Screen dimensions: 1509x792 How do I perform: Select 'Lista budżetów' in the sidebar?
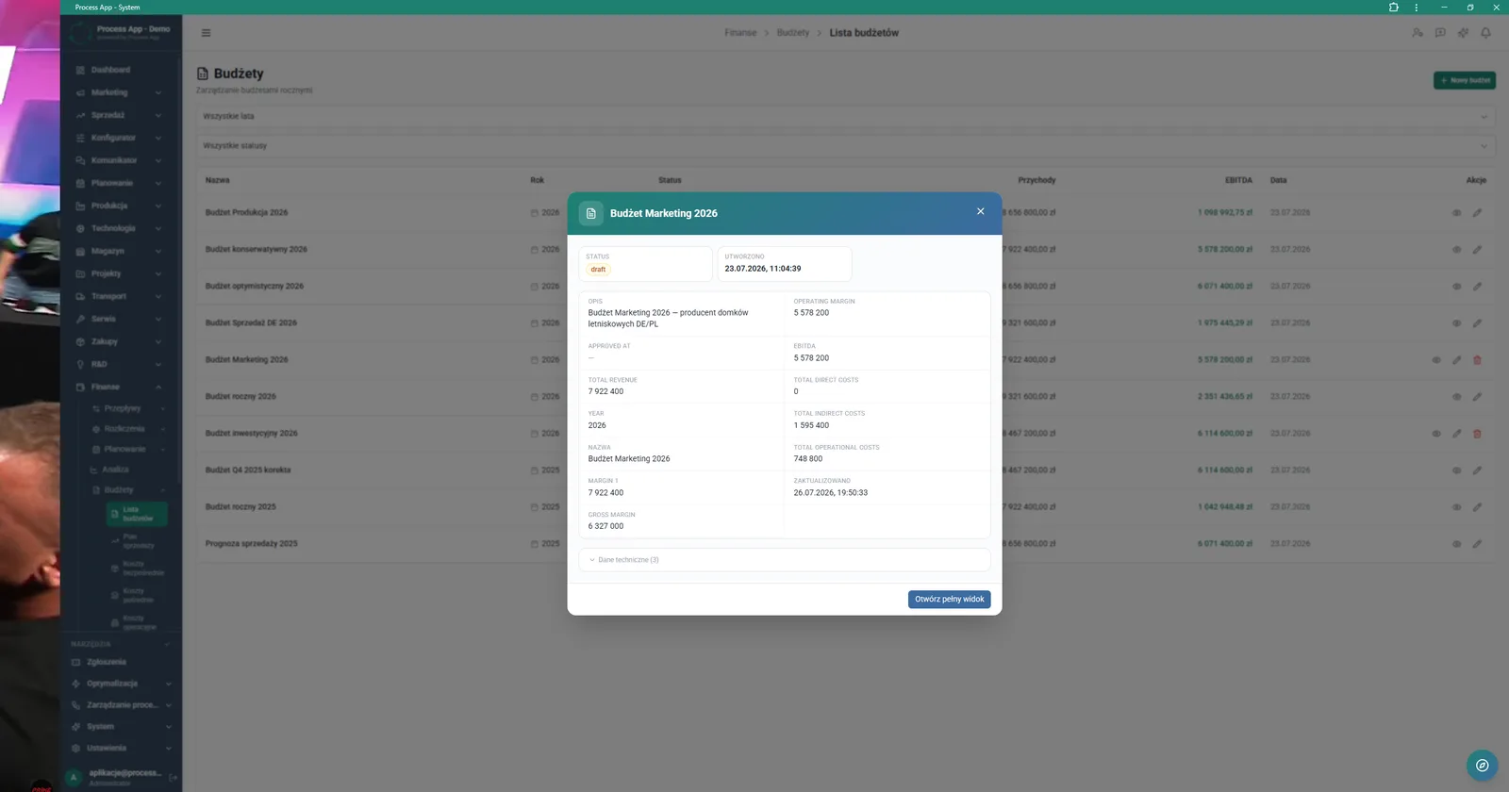coord(138,514)
